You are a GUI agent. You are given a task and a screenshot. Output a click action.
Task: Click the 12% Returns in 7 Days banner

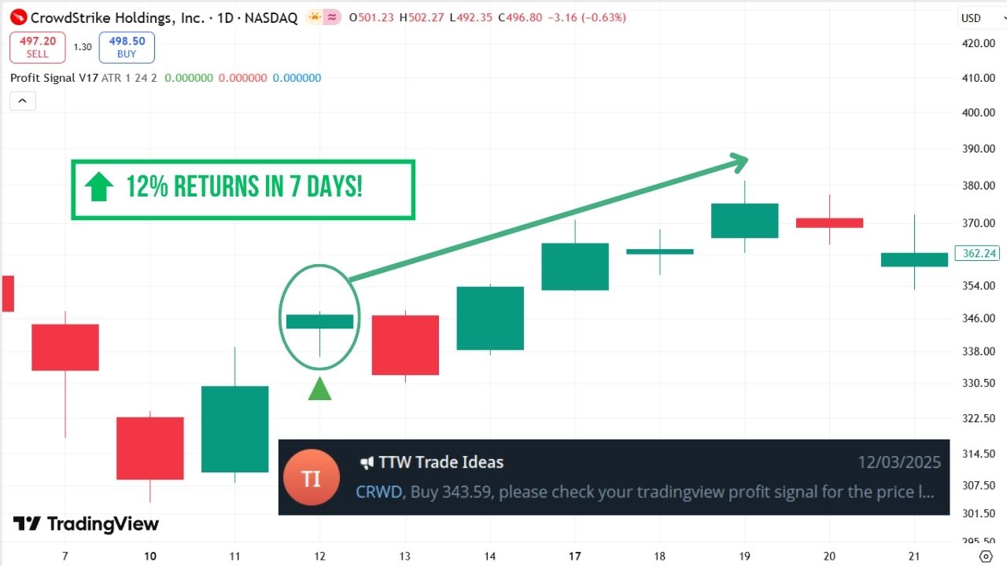[x=243, y=189]
